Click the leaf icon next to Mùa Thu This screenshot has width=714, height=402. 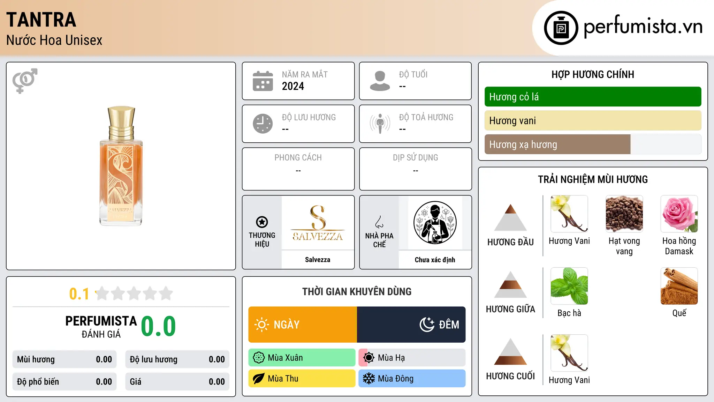[x=259, y=379]
